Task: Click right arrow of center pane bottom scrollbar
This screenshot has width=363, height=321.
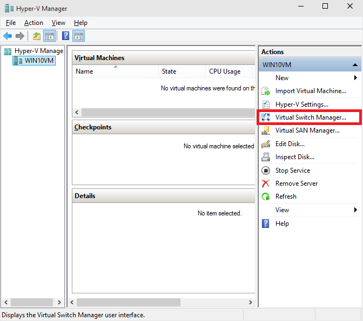Action: 250,302
